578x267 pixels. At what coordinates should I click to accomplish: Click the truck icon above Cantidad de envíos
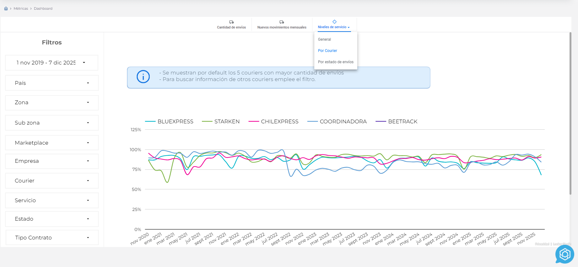tap(231, 22)
